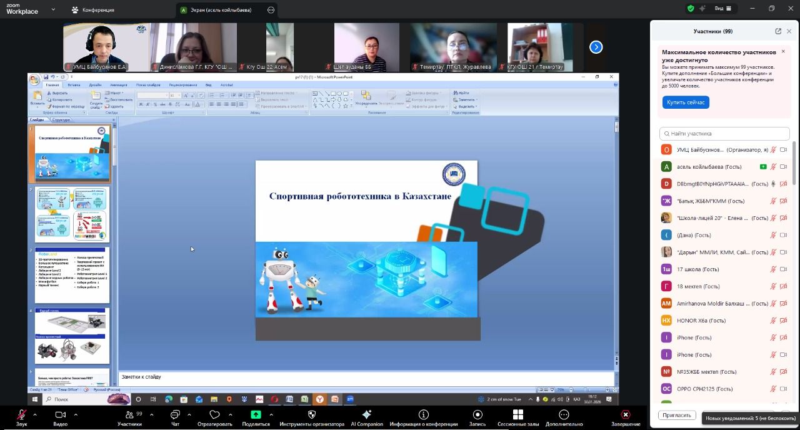
Task: Click the Купить сейчас button
Action: (686, 102)
